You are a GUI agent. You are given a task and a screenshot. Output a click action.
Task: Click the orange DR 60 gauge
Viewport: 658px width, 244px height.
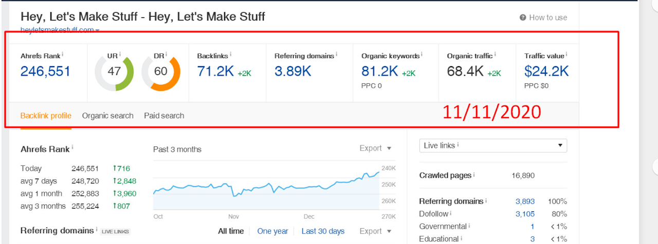tap(161, 71)
